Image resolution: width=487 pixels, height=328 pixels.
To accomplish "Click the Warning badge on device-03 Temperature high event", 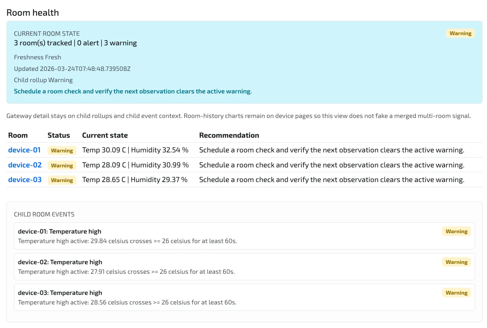I will [x=456, y=293].
